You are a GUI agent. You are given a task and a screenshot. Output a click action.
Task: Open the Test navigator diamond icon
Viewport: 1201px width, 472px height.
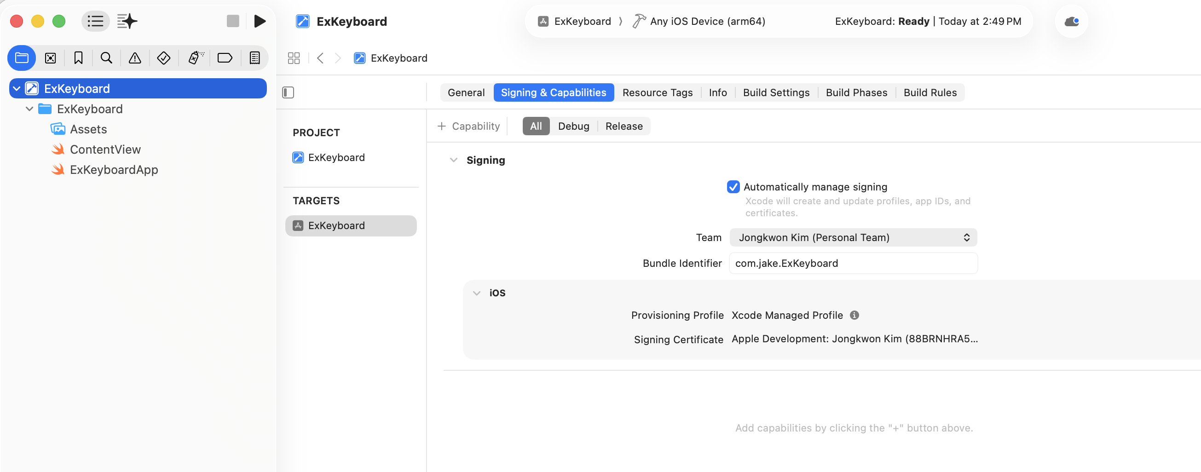pos(164,58)
